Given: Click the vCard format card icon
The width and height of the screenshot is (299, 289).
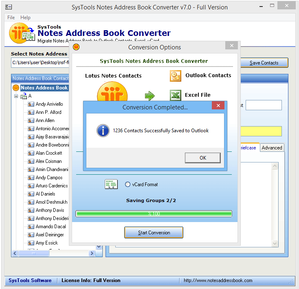Looking at the screenshot, I should coord(111,185).
